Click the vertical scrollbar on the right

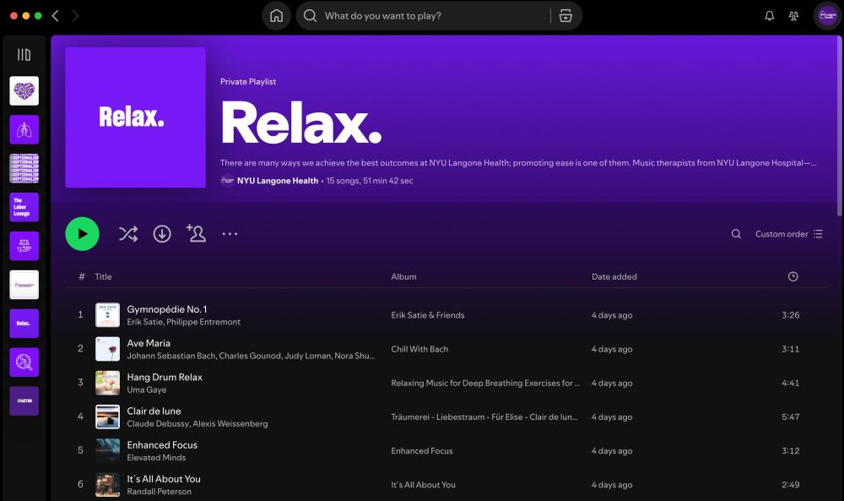coord(838,127)
